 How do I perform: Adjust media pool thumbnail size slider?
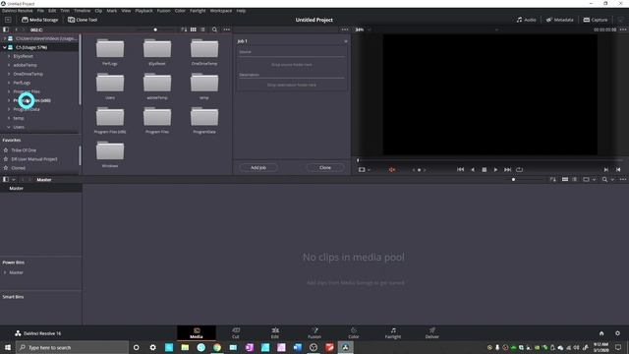pos(513,179)
